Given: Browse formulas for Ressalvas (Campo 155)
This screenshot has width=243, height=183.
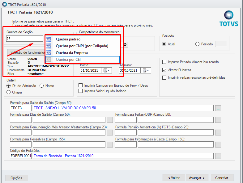Looking at the screenshot, I should point(110,145).
